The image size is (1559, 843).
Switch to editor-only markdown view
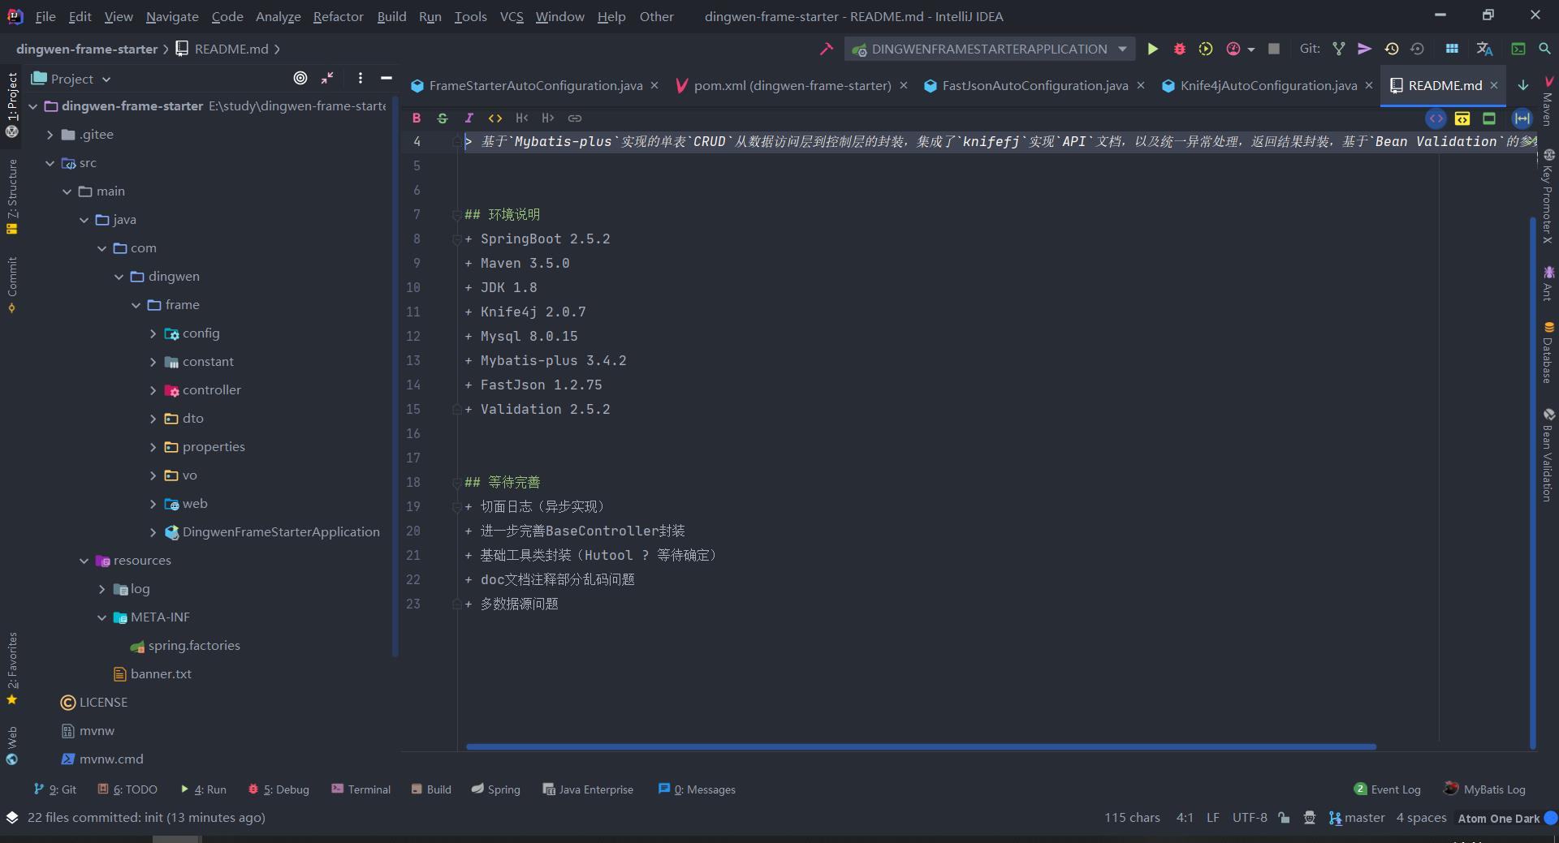[x=1436, y=118]
